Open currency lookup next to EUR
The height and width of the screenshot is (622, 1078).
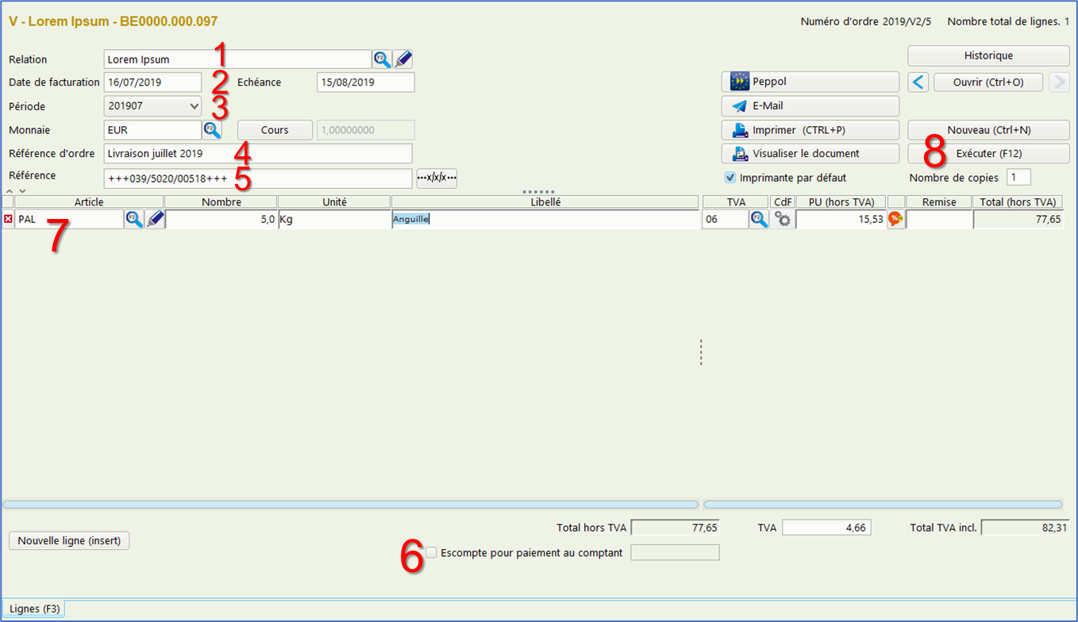point(212,129)
